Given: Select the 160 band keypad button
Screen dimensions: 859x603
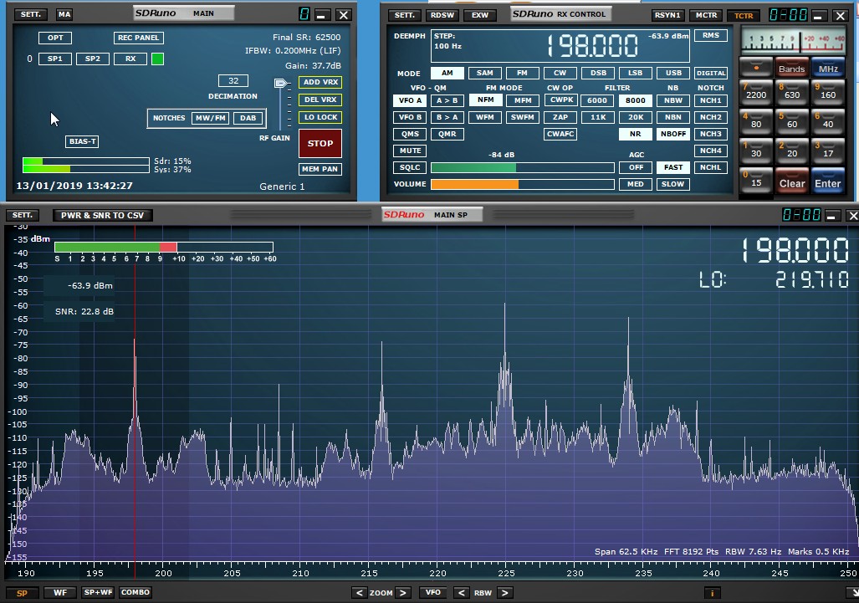Looking at the screenshot, I should (x=828, y=92).
